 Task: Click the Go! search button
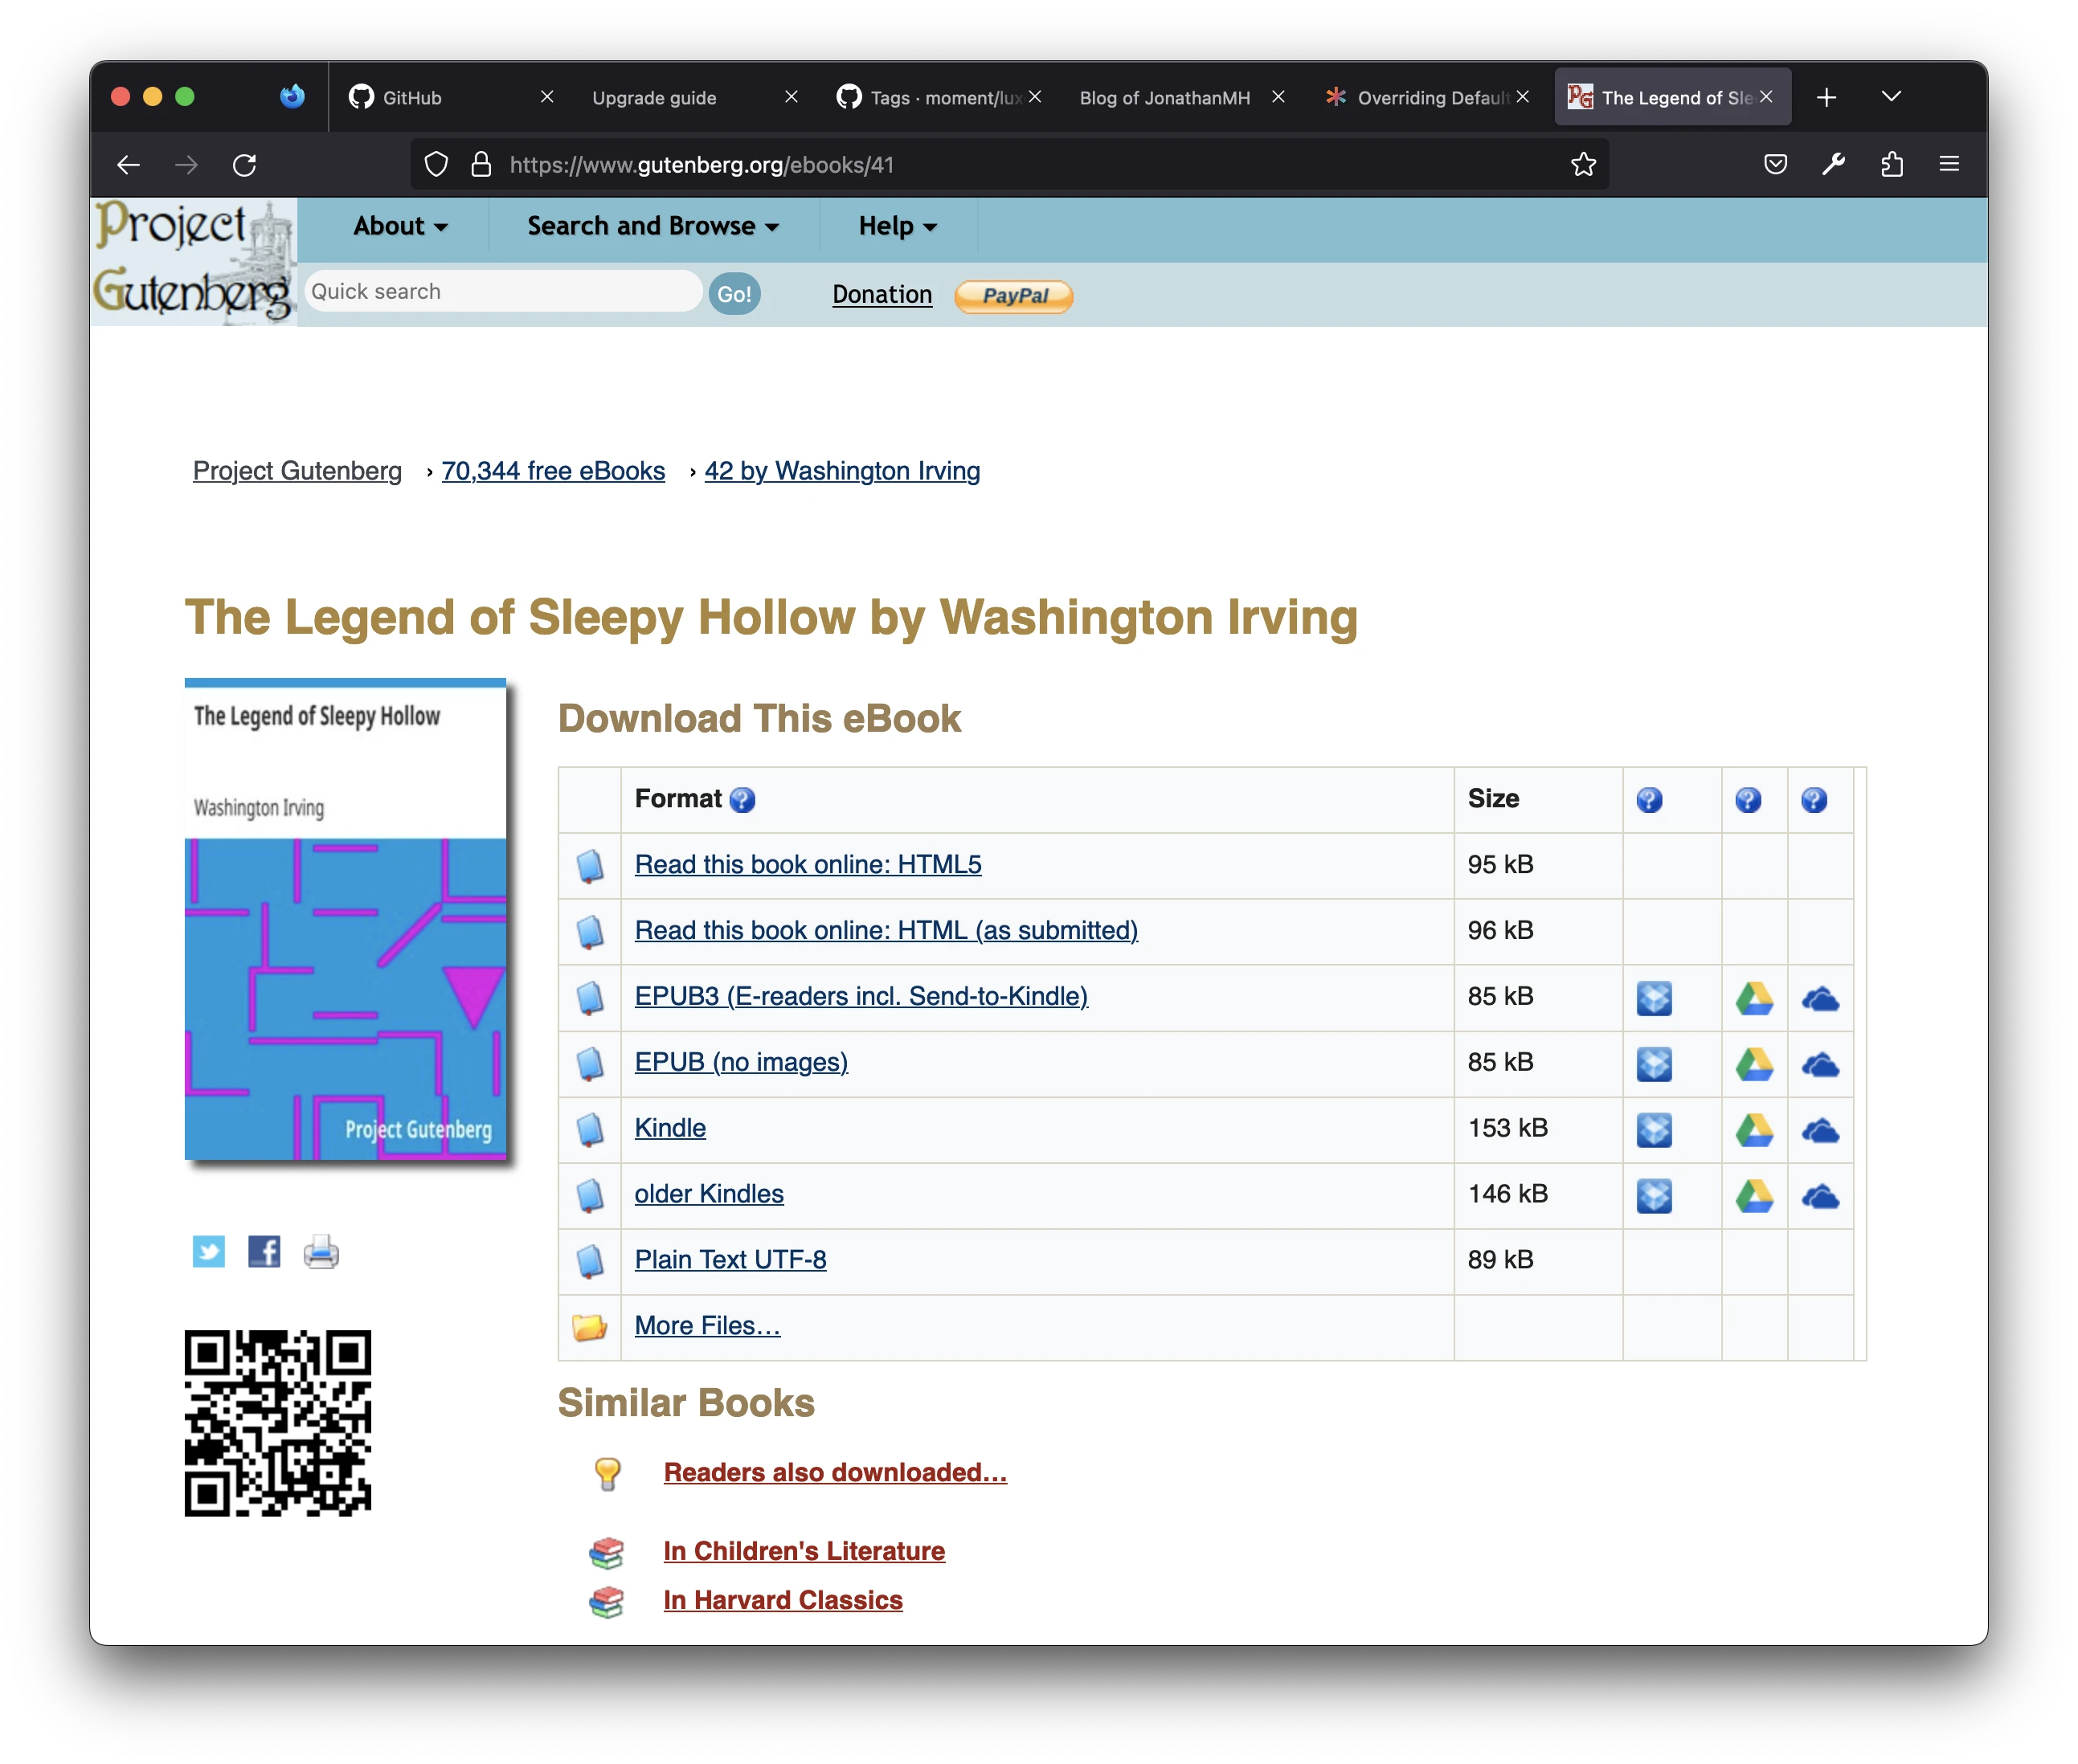point(734,294)
